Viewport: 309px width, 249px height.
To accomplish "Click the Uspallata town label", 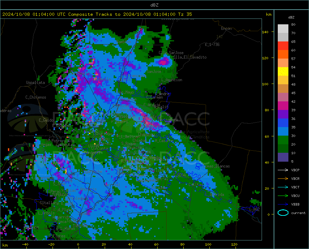I will pyautogui.click(x=35, y=83).
